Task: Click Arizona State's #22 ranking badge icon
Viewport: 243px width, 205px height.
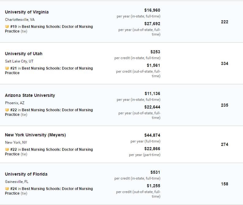Action: (7, 110)
